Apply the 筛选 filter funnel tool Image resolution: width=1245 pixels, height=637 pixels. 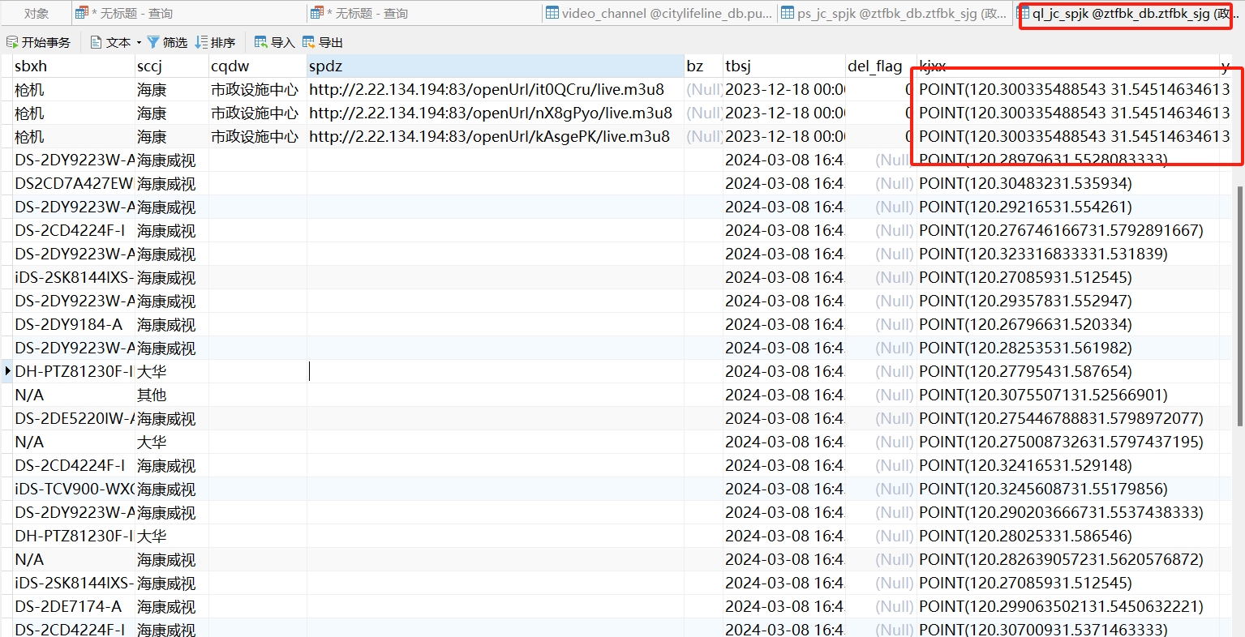click(167, 42)
